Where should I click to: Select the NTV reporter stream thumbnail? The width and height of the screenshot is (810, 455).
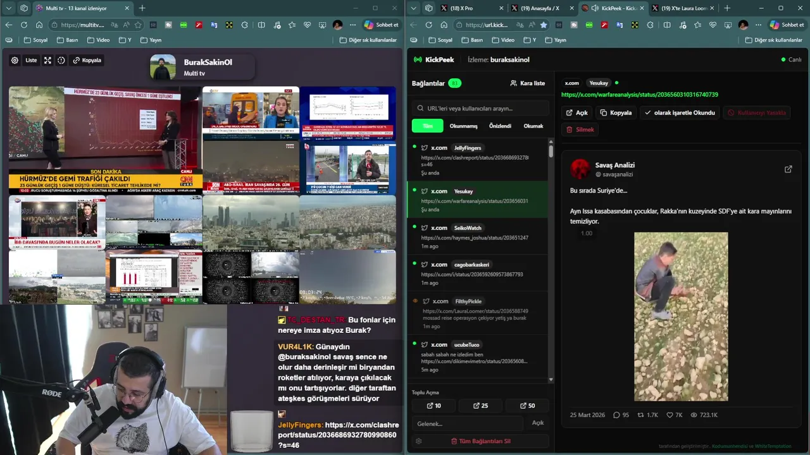pos(251,113)
